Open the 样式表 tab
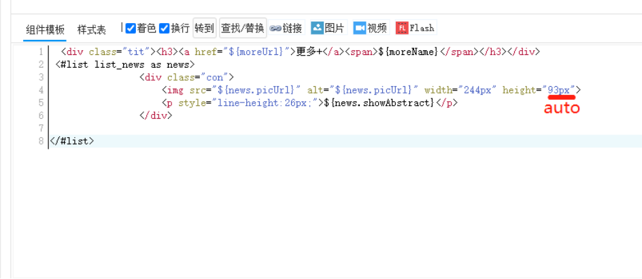 92,29
